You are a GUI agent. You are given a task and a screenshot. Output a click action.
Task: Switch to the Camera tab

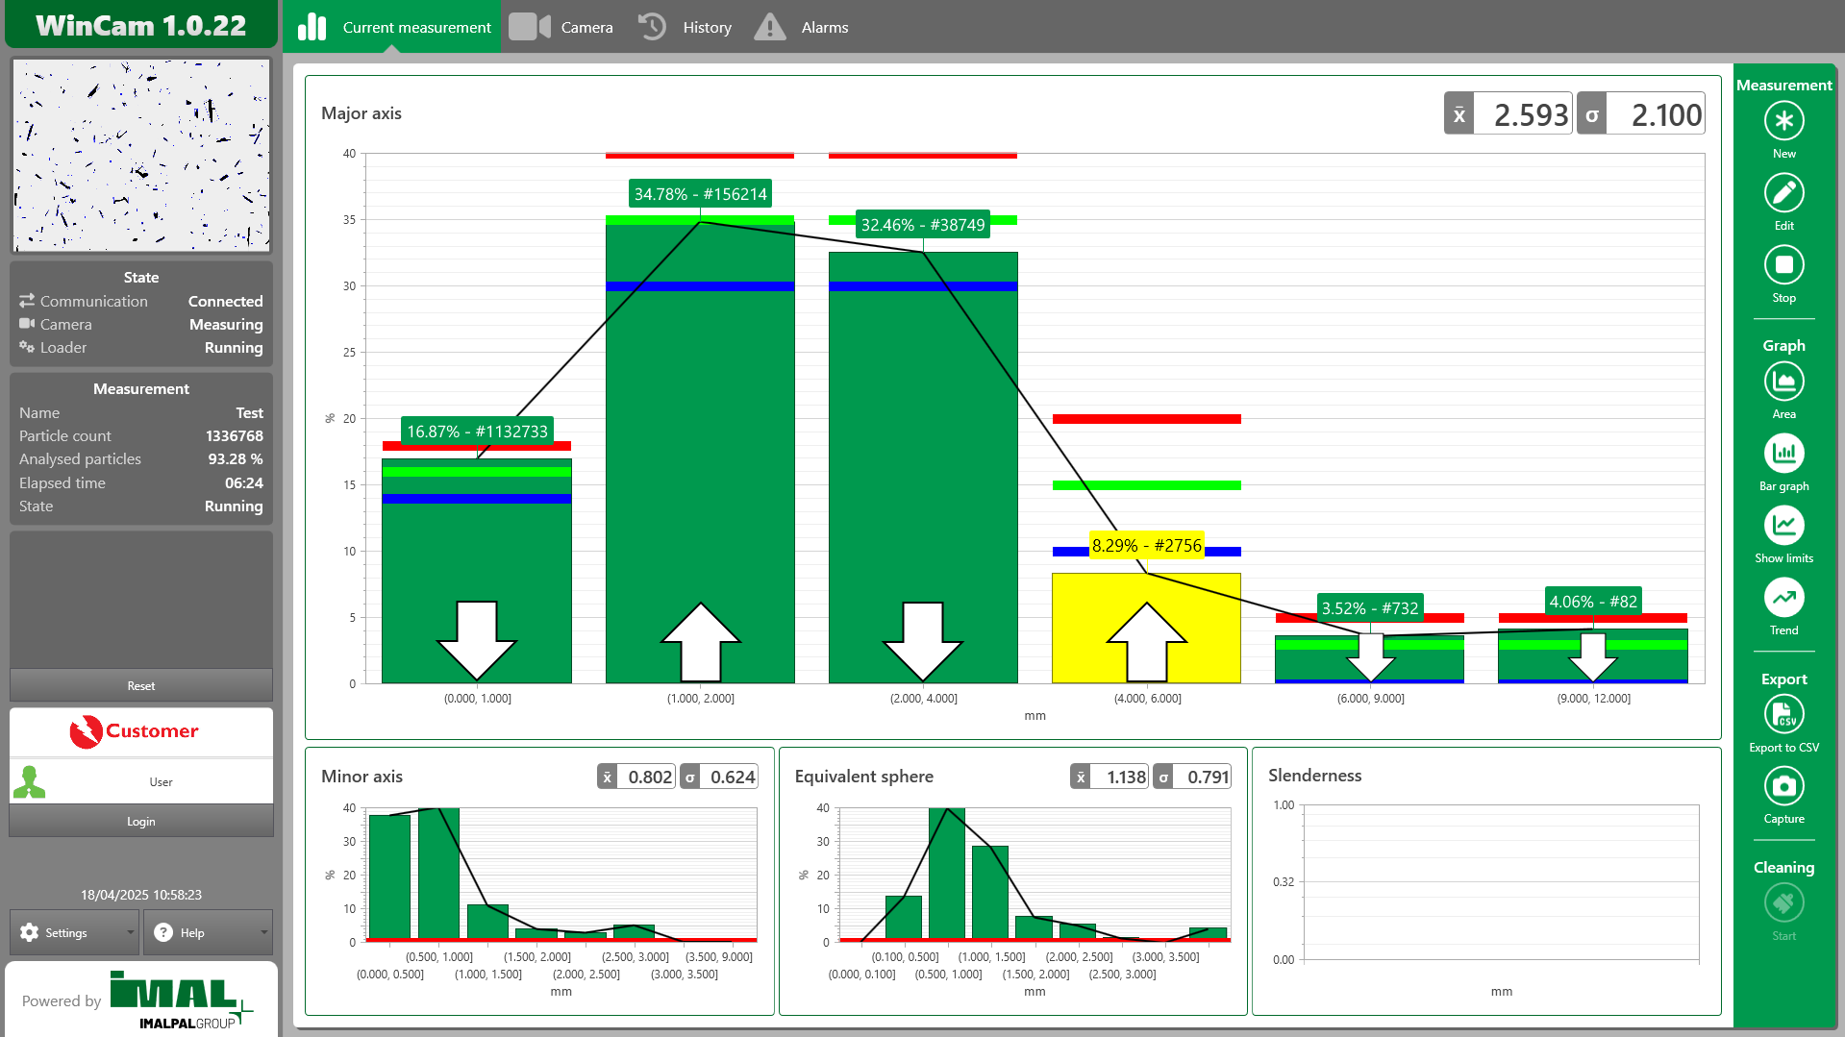pos(561,27)
